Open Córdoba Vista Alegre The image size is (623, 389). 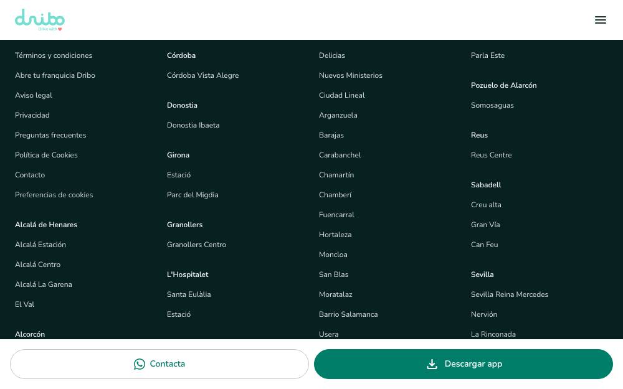[203, 75]
